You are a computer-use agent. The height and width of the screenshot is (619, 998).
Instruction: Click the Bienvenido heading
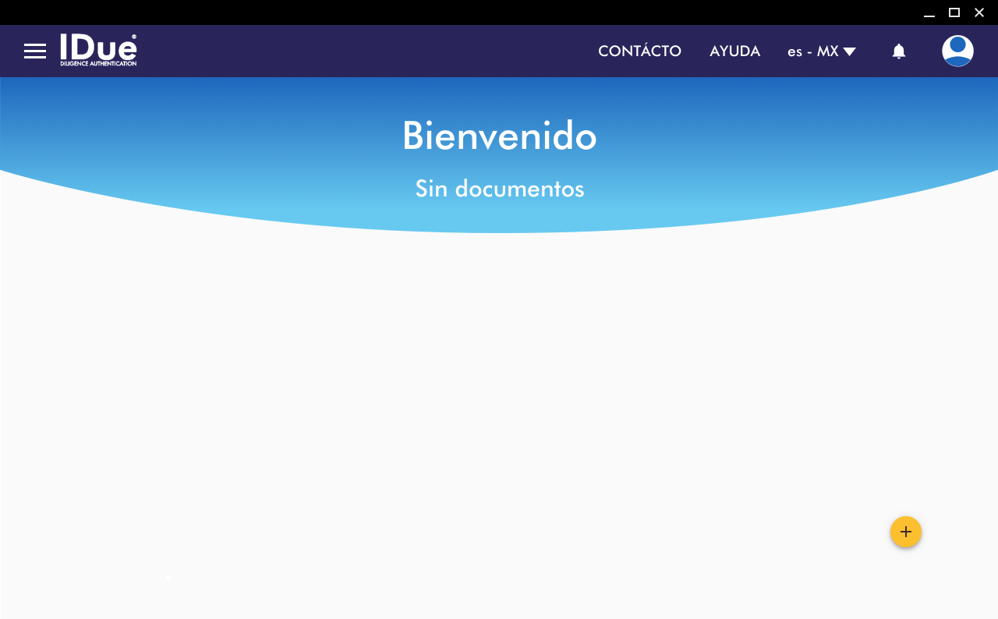coord(499,136)
